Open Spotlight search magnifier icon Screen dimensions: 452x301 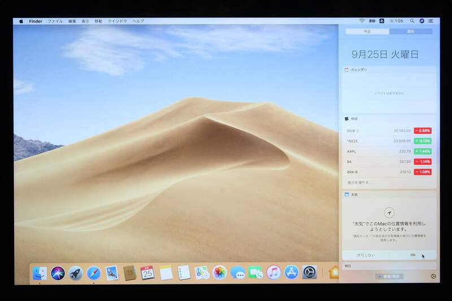tap(412, 21)
